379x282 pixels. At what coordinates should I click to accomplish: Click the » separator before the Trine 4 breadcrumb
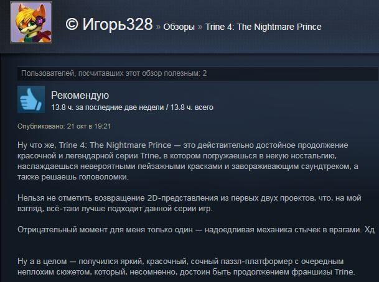[200, 27]
